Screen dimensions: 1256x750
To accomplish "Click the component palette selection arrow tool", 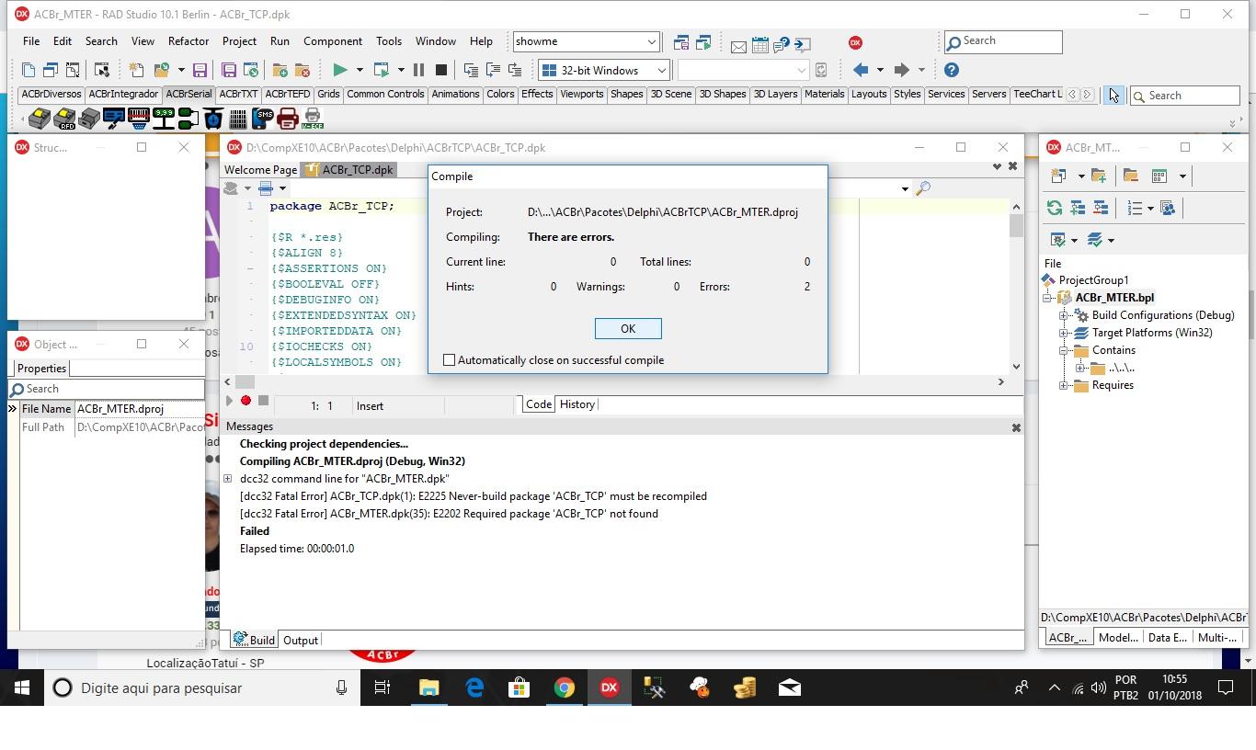I will [x=1113, y=95].
